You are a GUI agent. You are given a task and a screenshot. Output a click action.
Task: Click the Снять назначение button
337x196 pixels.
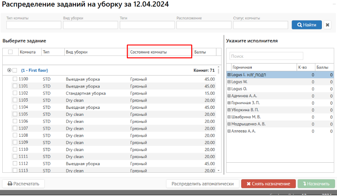click(x=268, y=184)
